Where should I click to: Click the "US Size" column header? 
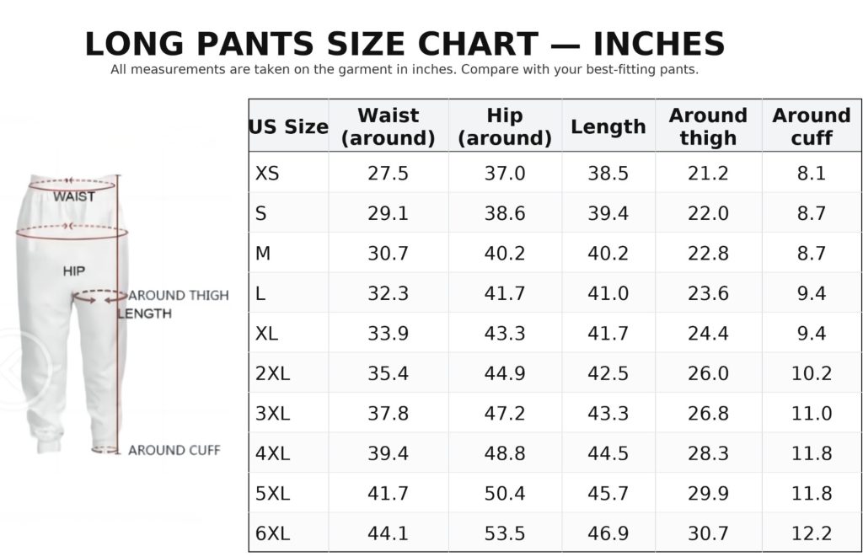[x=288, y=126]
